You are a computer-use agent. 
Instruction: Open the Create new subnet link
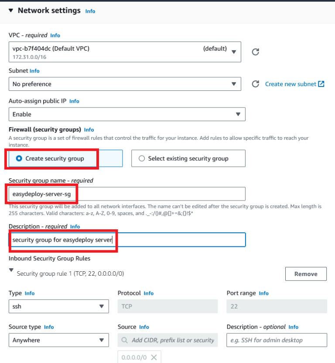[291, 83]
